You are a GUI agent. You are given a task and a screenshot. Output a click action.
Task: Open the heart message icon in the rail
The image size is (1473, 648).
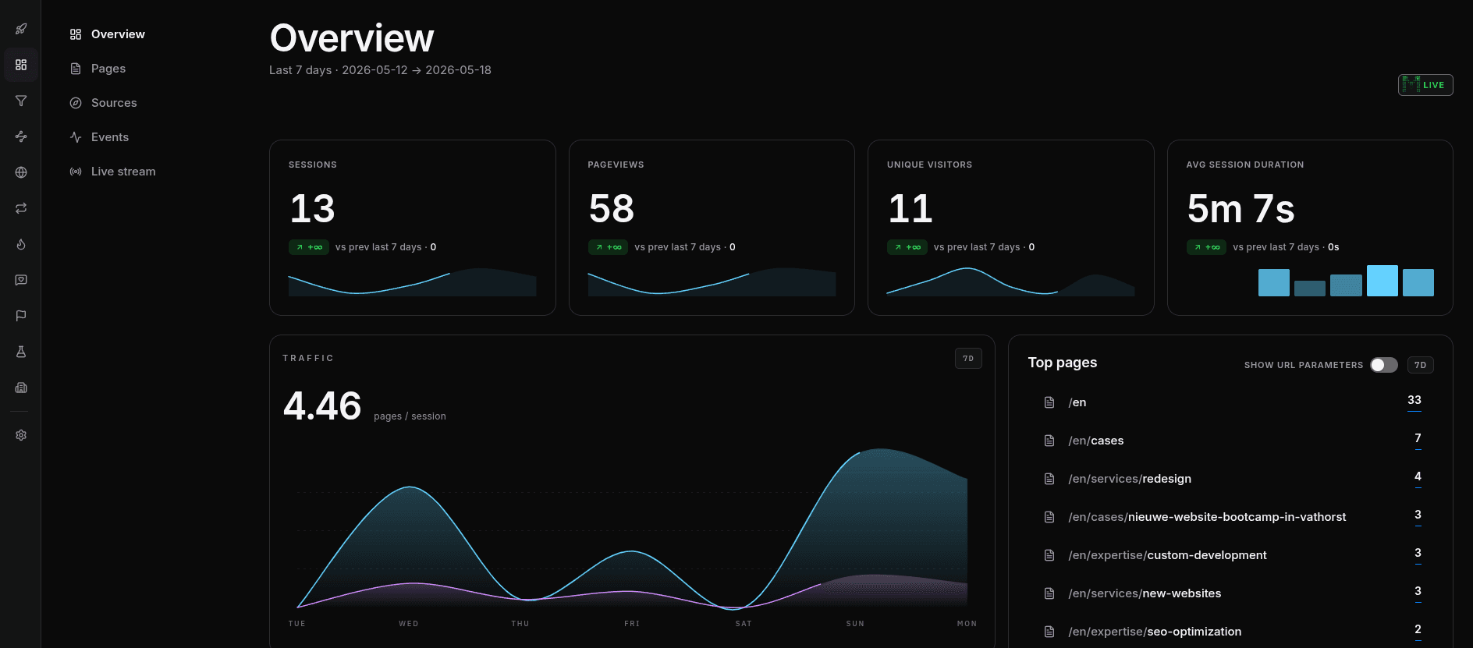(21, 280)
